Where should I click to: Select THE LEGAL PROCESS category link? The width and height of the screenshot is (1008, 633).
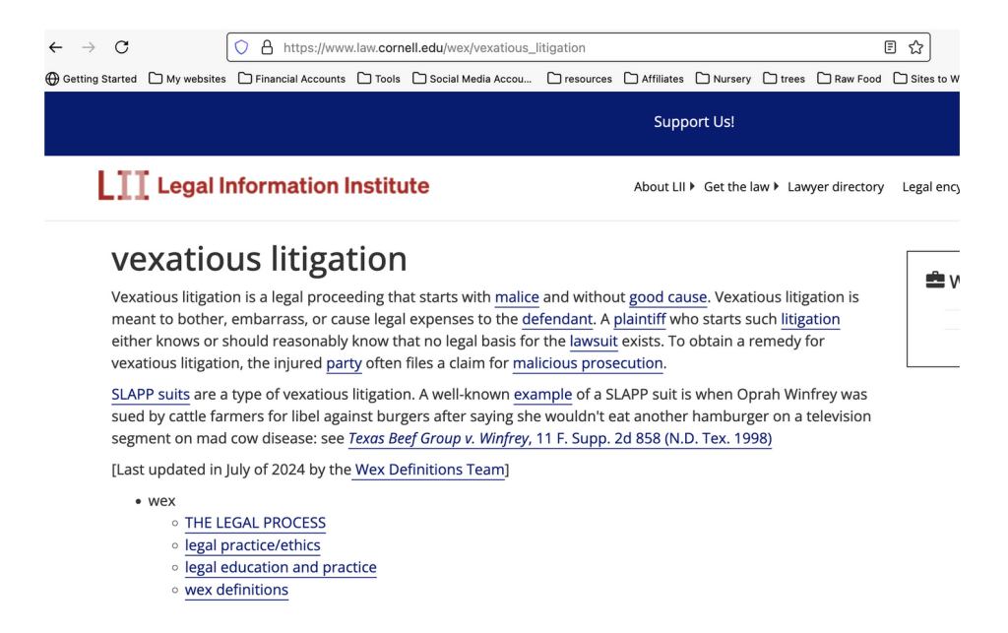pos(255,523)
